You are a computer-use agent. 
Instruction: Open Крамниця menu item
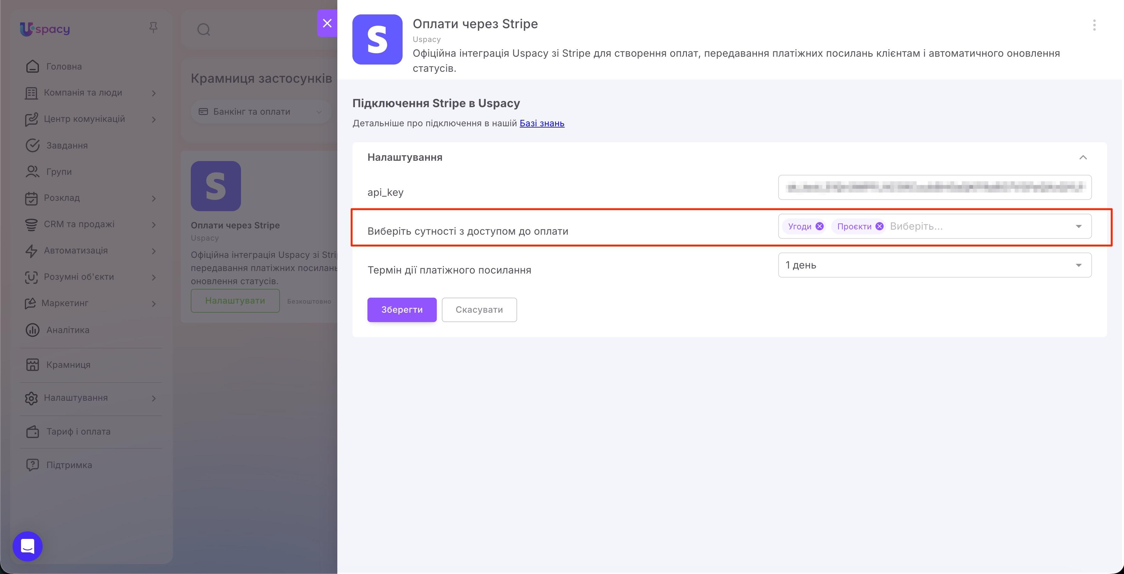coord(68,365)
